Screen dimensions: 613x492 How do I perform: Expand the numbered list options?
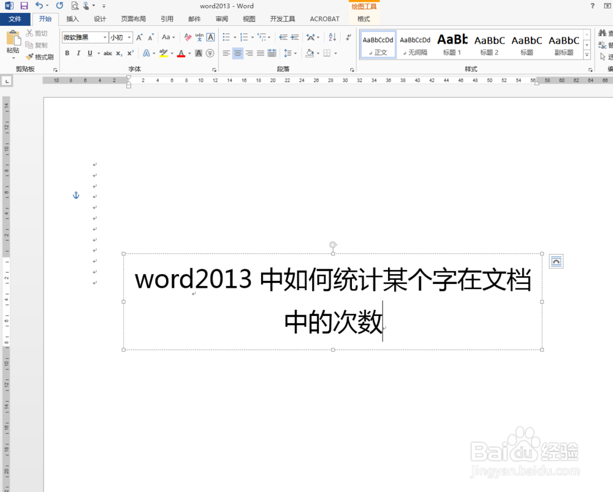pyautogui.click(x=253, y=37)
